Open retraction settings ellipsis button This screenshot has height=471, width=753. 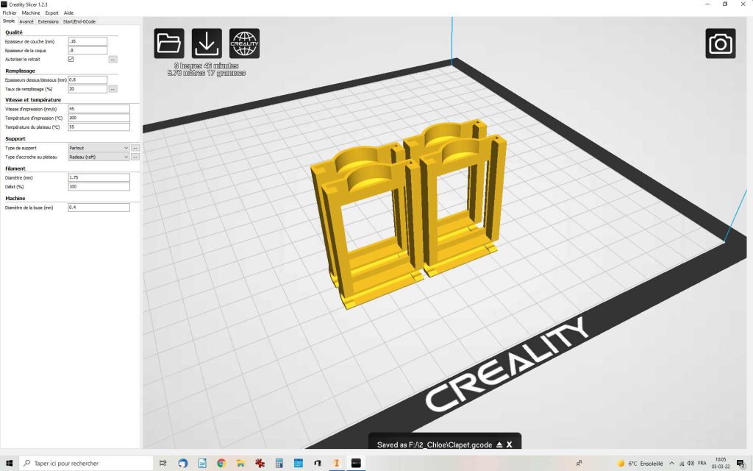click(113, 60)
